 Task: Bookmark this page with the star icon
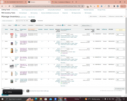click(82, 6)
